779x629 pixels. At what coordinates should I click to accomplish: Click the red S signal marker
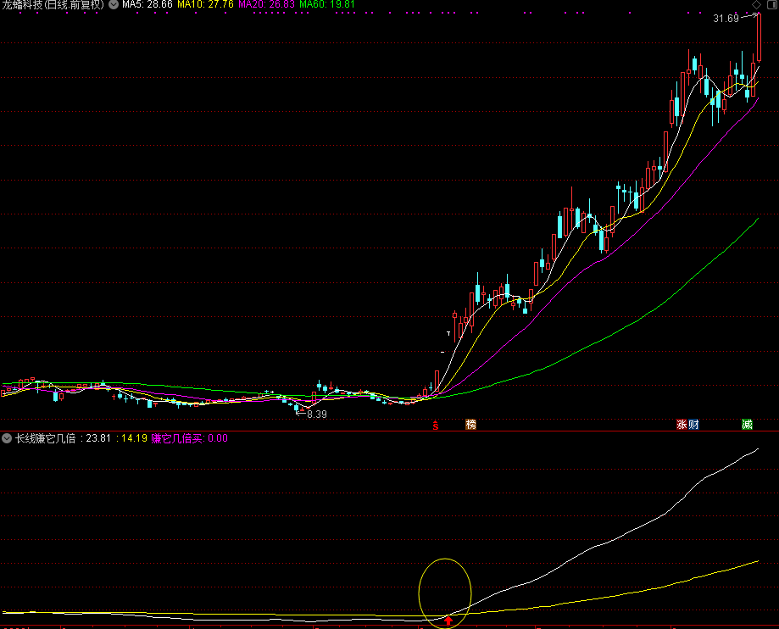[435, 425]
